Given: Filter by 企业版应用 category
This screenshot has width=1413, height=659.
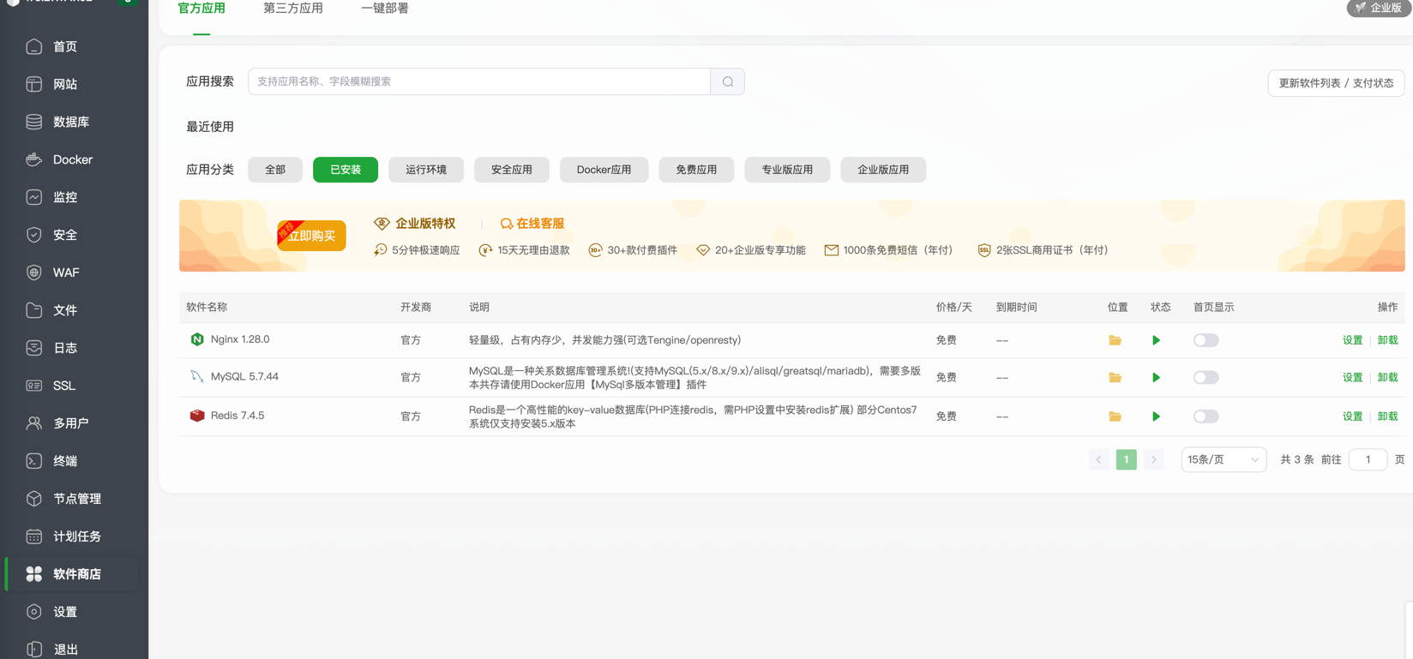Looking at the screenshot, I should coord(883,170).
